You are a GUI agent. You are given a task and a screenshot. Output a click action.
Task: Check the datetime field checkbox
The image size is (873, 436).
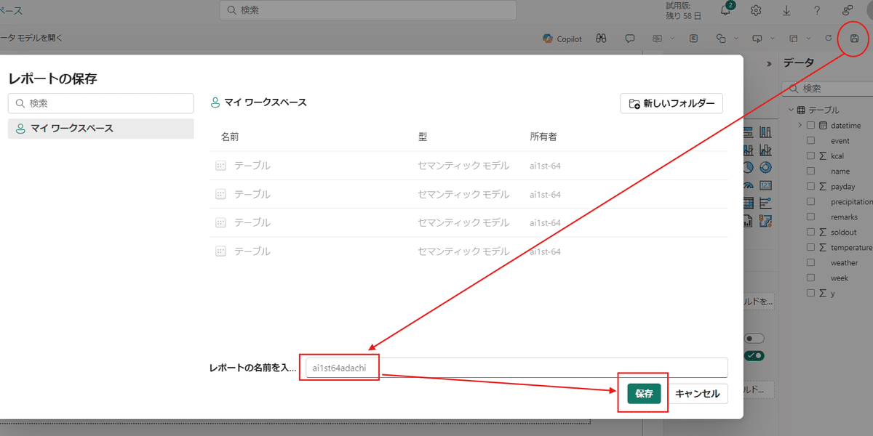pyautogui.click(x=810, y=126)
